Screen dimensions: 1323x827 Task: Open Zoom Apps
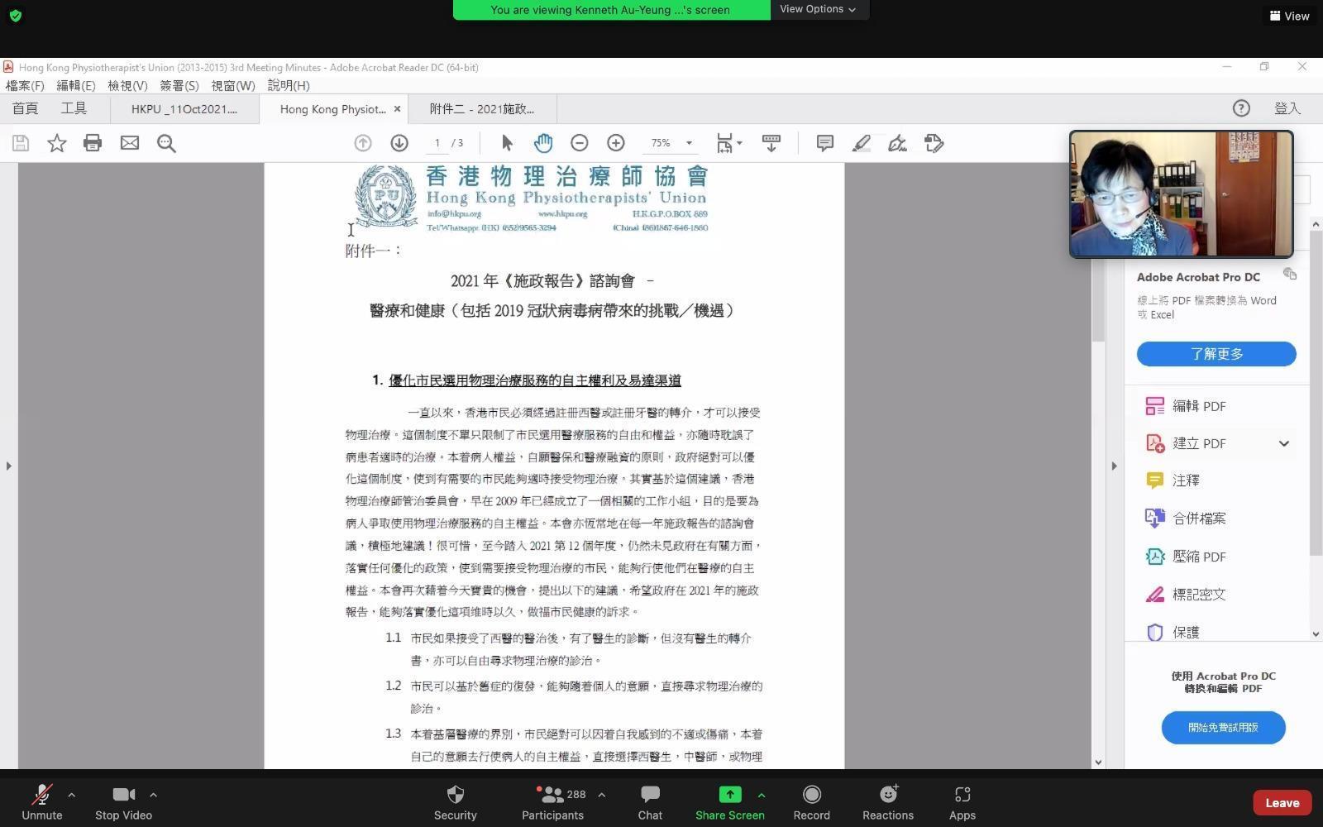coord(962,802)
